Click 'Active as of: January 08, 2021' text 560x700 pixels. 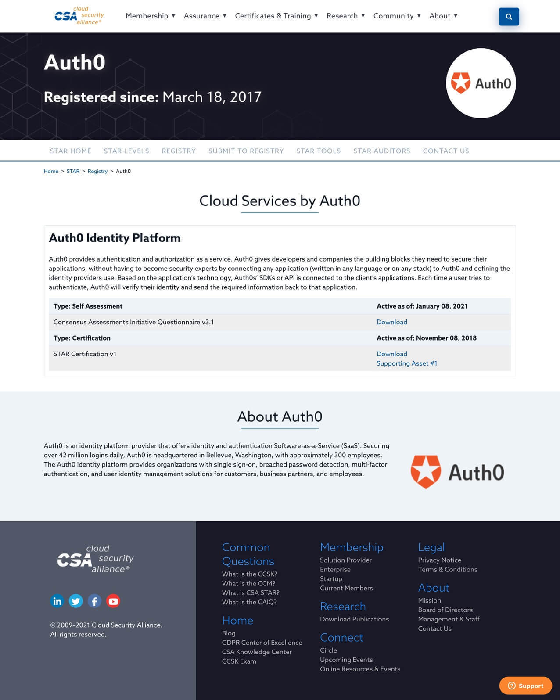pyautogui.click(x=422, y=306)
